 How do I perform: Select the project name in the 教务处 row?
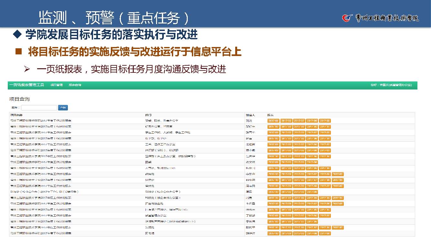pyautogui.click(x=41, y=174)
